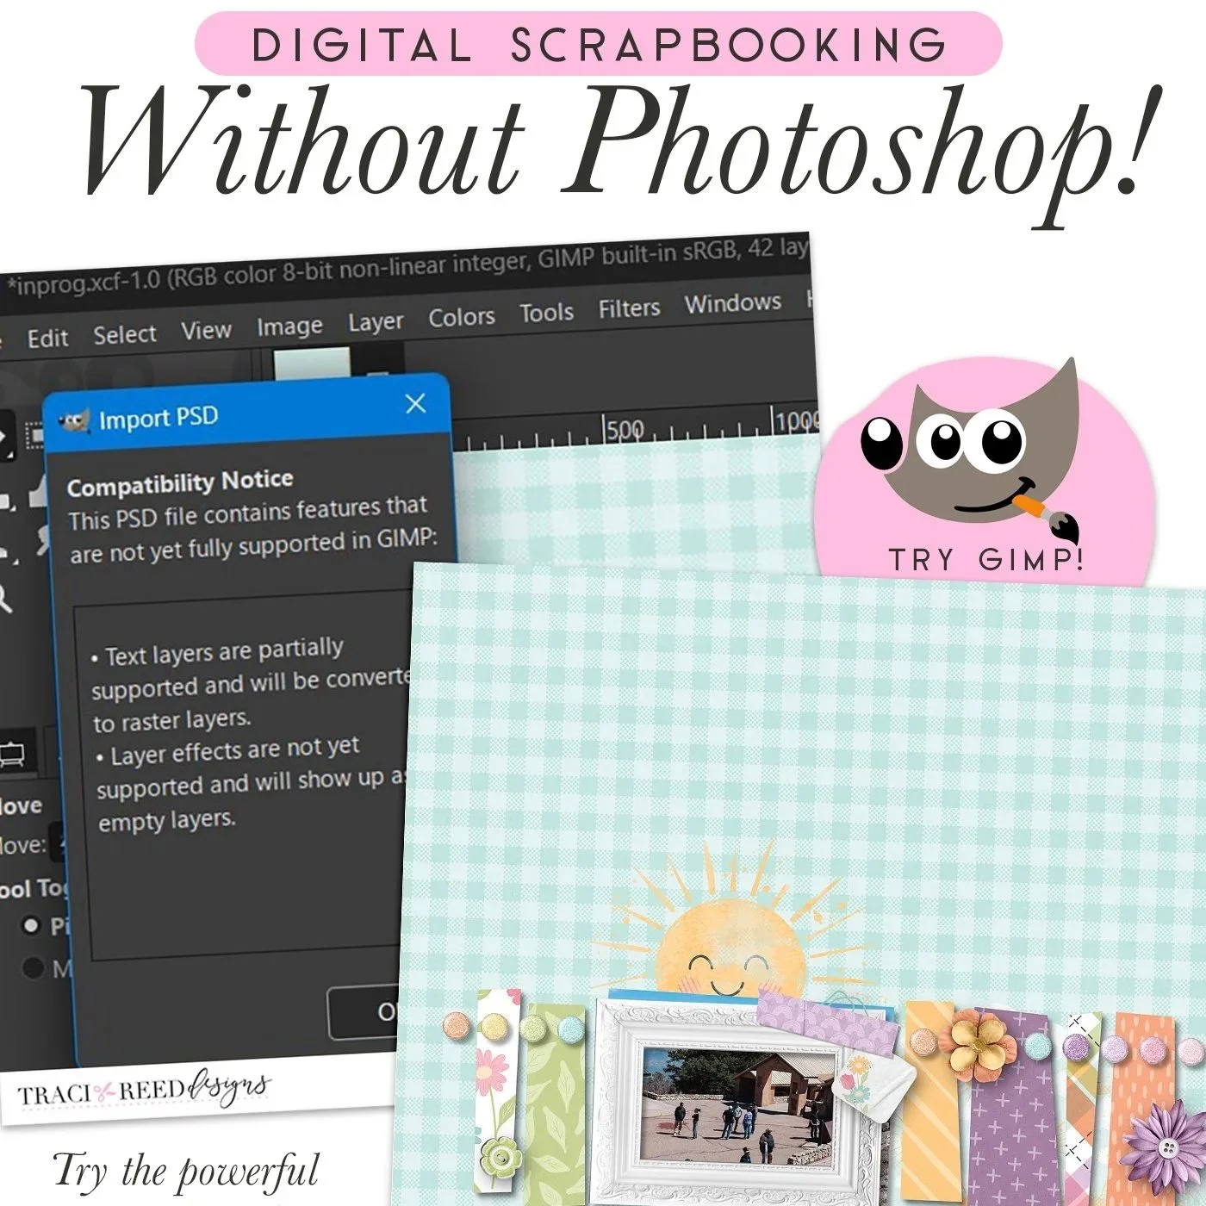Open the Layer menu

tap(376, 321)
